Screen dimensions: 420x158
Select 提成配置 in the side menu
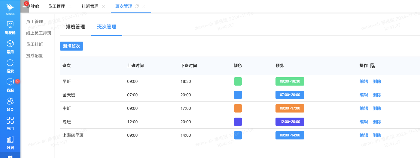(35, 56)
